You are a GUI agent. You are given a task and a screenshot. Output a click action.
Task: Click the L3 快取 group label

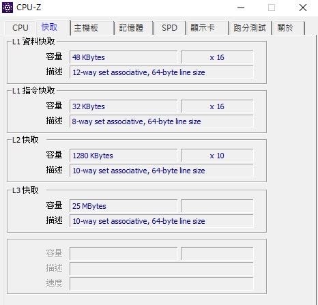coord(25,190)
